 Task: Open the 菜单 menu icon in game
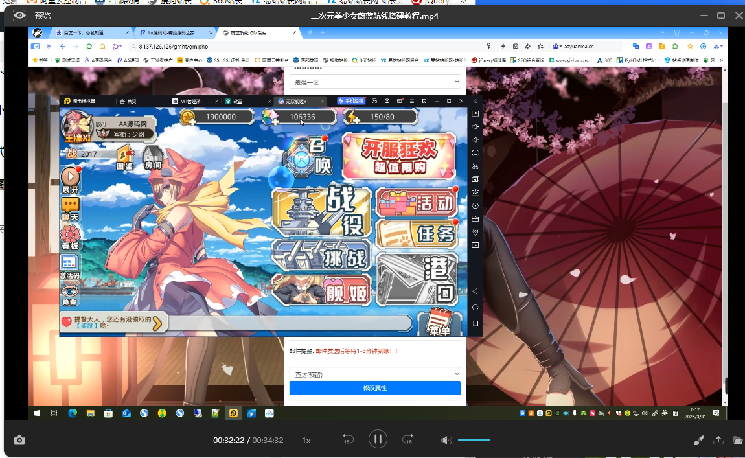tap(439, 322)
